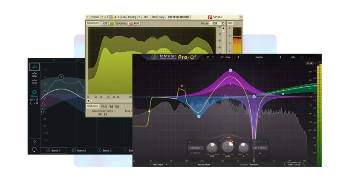Click the light-blue EQ band node in Pro-Q 3
Image resolution: width=358 pixels, height=183 pixels.
pyautogui.click(x=199, y=117)
